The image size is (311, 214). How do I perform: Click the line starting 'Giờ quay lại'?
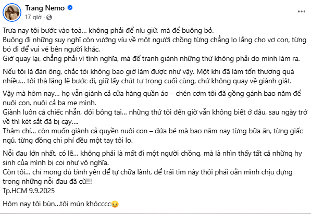tap(152, 59)
